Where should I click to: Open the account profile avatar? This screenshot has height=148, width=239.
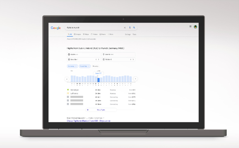(195, 27)
